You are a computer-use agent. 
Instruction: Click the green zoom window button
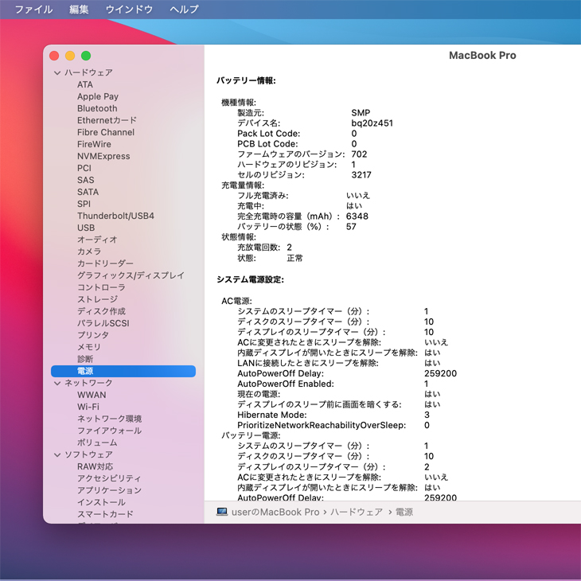click(x=86, y=56)
